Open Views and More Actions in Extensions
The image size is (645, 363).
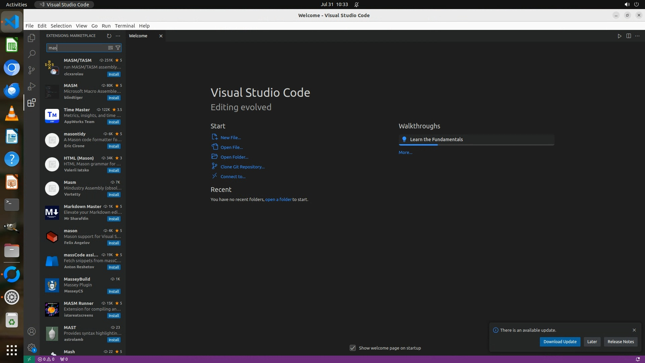tap(118, 36)
